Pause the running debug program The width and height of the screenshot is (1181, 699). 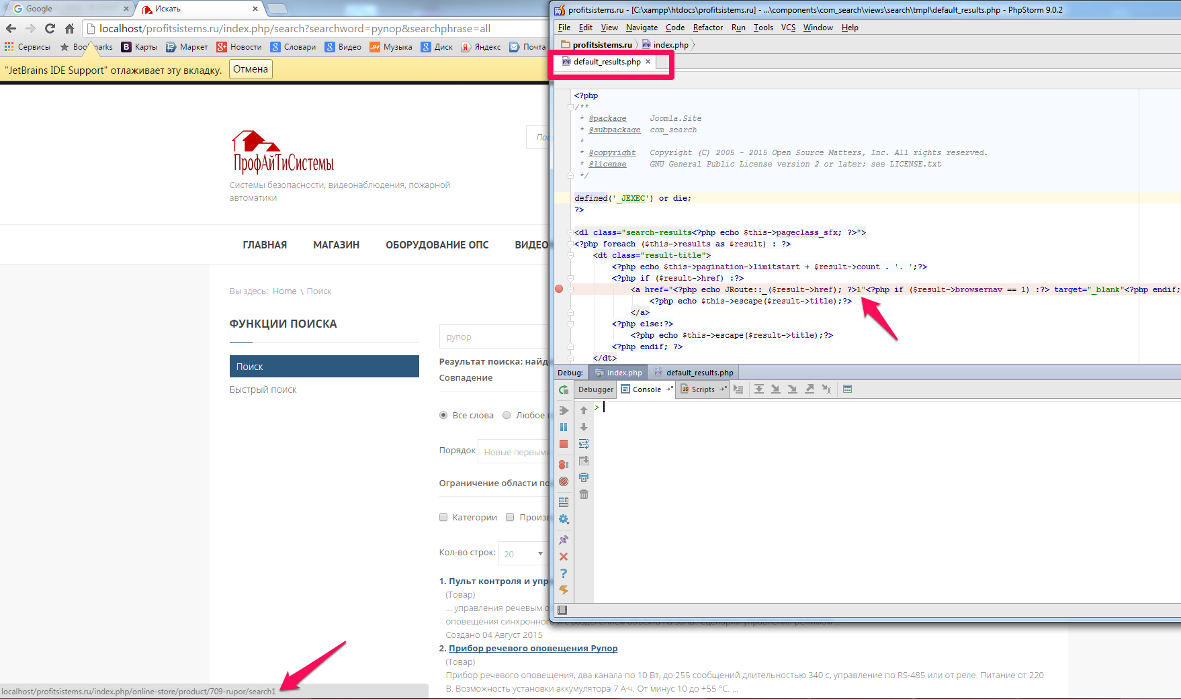click(564, 427)
